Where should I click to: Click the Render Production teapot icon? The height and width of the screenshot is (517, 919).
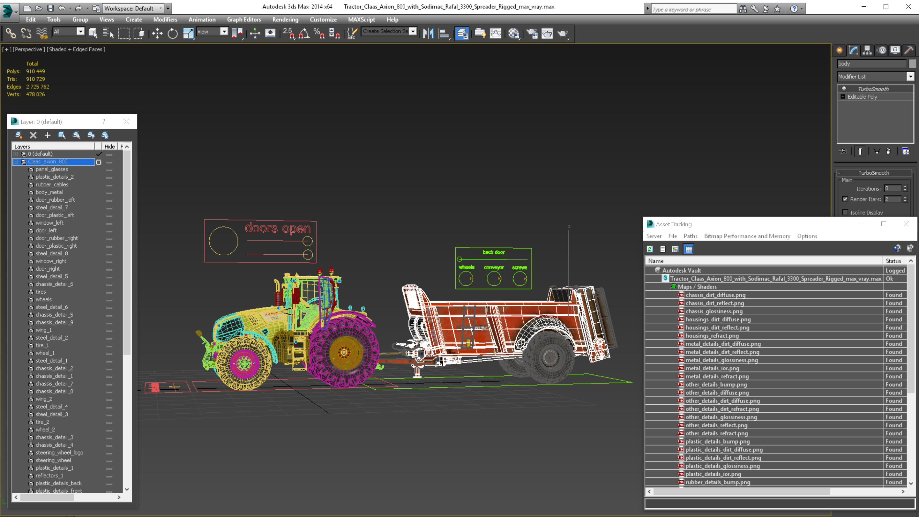(x=563, y=34)
